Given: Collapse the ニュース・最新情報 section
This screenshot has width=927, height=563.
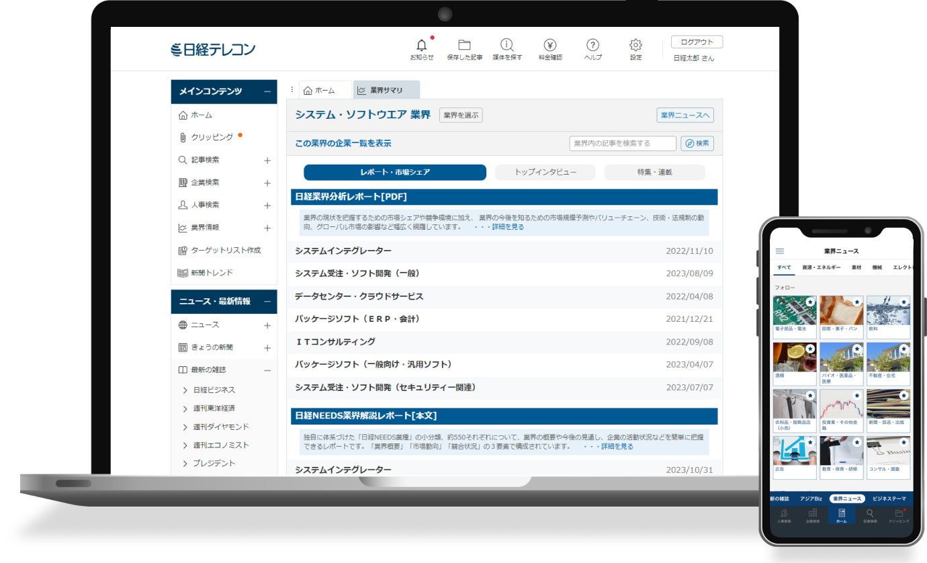Looking at the screenshot, I should point(267,302).
